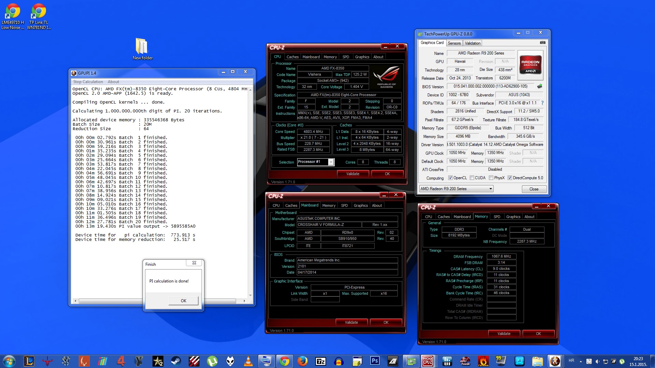The height and width of the screenshot is (368, 655).
Task: Open Memory tab in top CPU-Z window
Action: click(330, 57)
